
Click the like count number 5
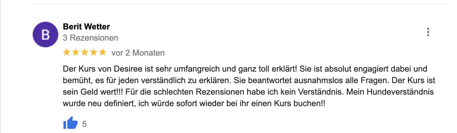84,124
